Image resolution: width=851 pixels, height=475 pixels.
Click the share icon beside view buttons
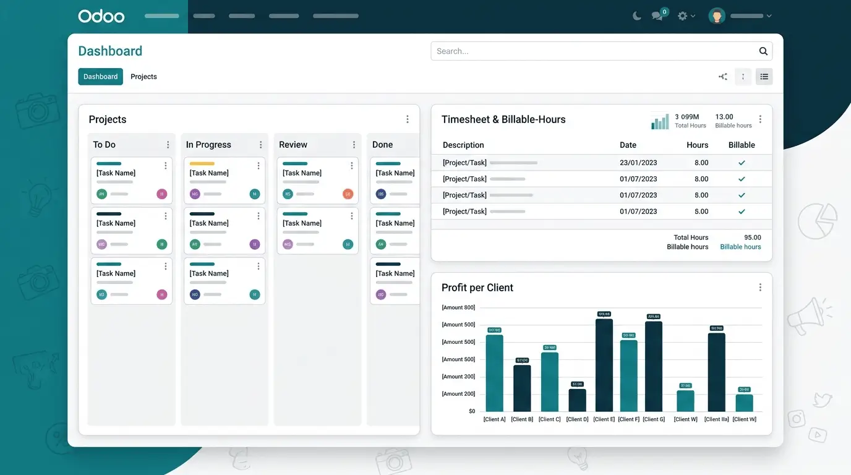722,77
